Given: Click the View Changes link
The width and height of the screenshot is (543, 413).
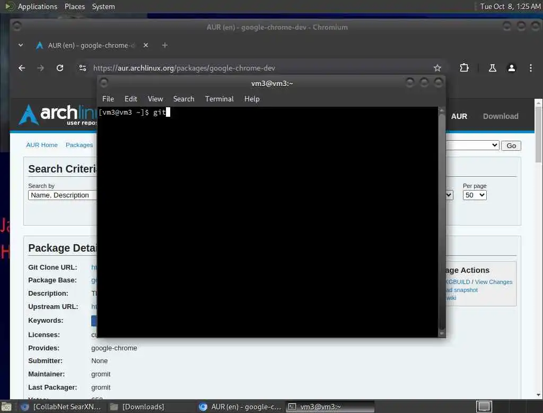Looking at the screenshot, I should click(494, 282).
